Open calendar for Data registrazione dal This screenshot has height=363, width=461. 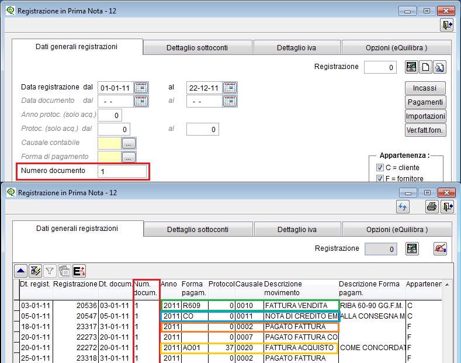coord(141,88)
